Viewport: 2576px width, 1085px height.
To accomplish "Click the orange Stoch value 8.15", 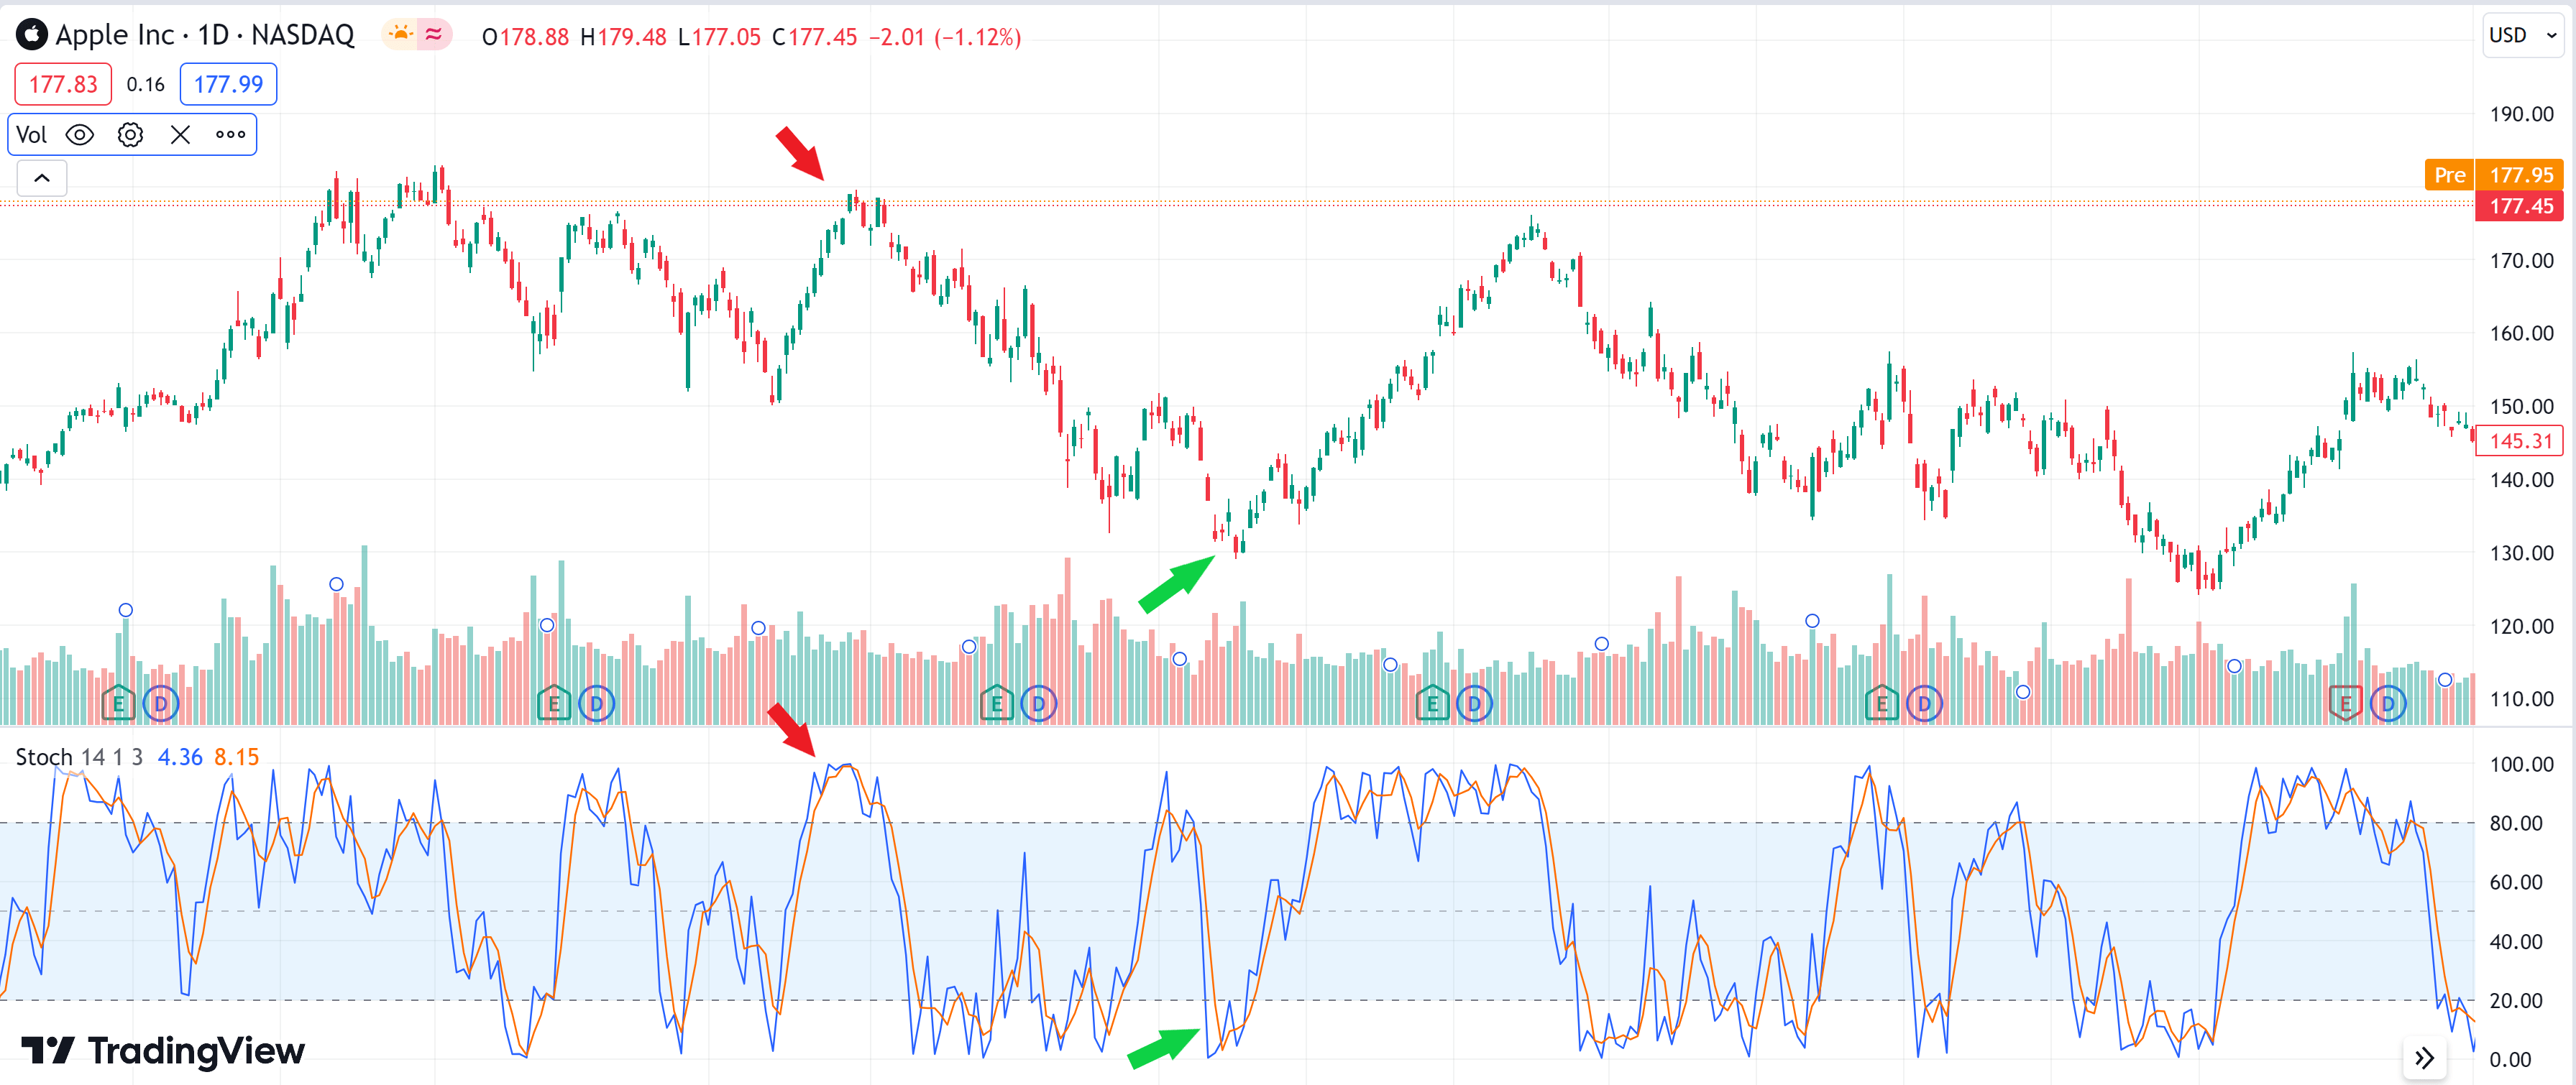I will (237, 757).
